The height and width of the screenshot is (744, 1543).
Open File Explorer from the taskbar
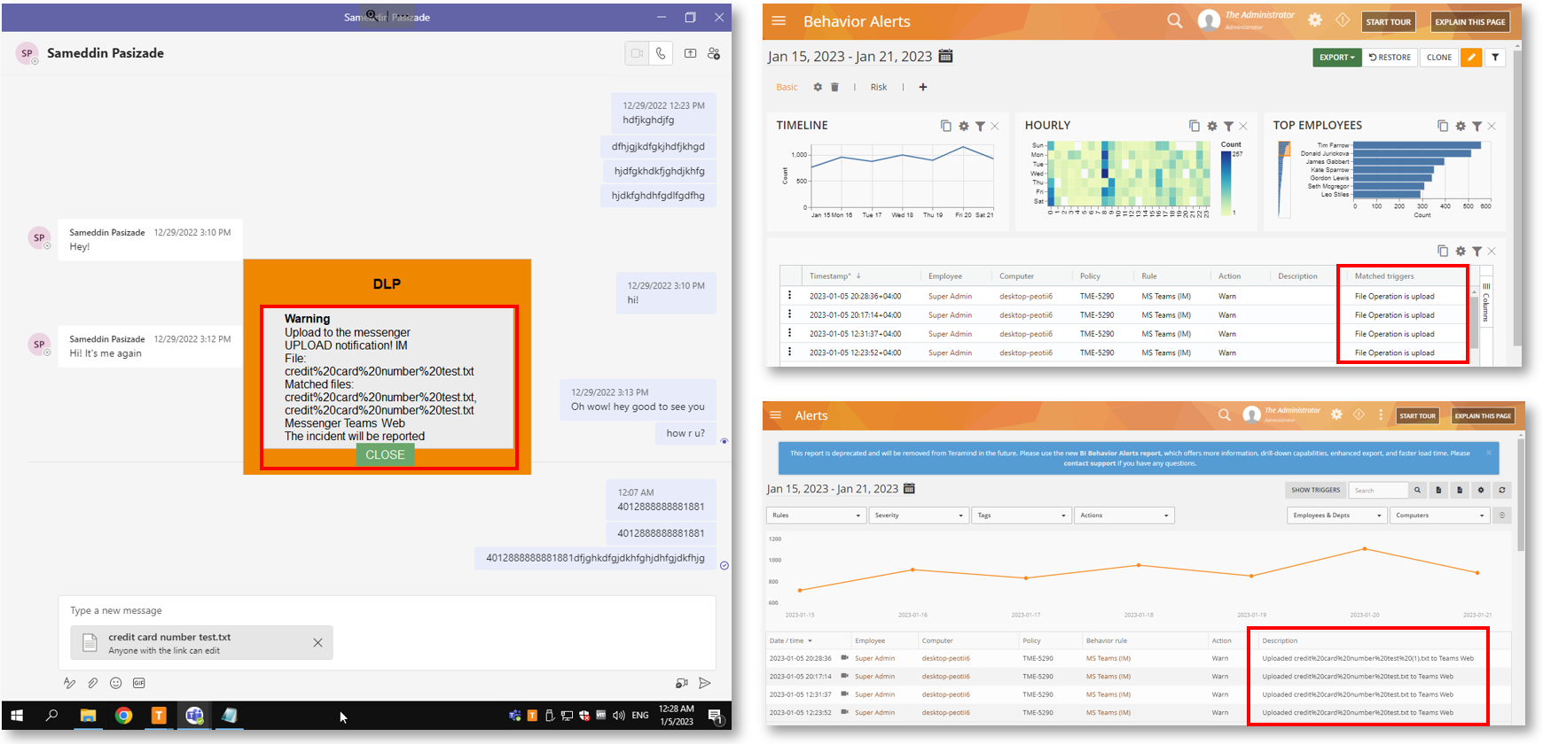tap(88, 716)
